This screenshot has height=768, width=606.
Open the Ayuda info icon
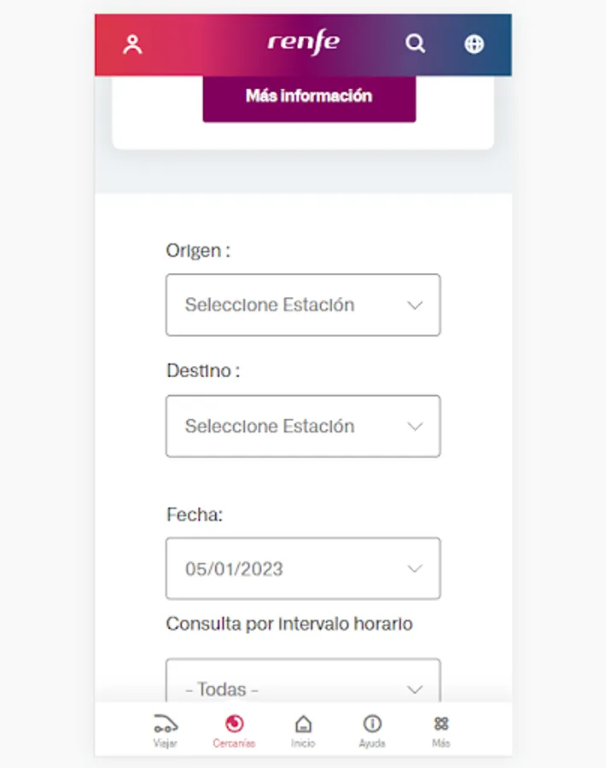372,724
